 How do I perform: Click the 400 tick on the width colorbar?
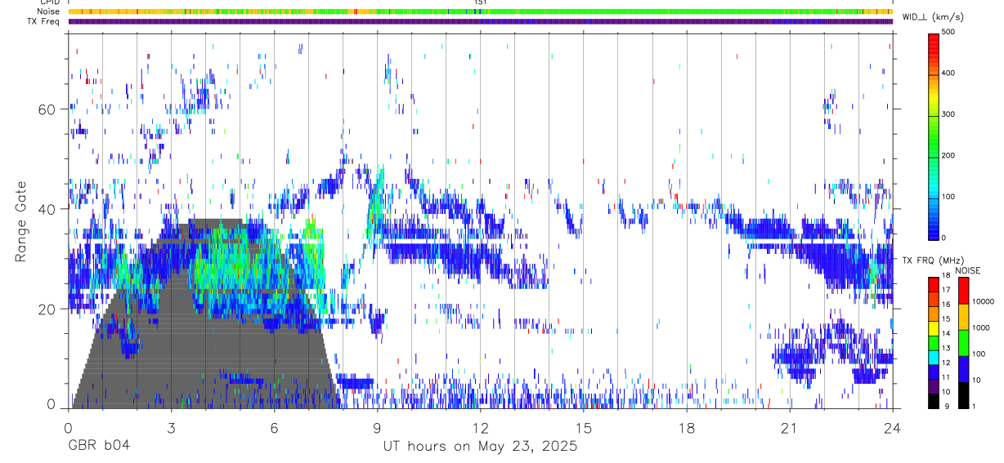click(948, 73)
